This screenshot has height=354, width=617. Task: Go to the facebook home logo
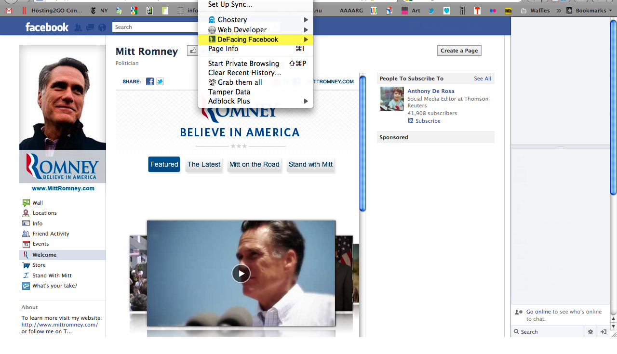[x=47, y=27]
